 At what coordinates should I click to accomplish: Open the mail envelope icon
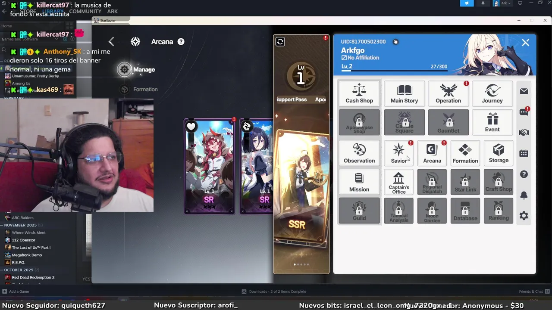tap(524, 91)
